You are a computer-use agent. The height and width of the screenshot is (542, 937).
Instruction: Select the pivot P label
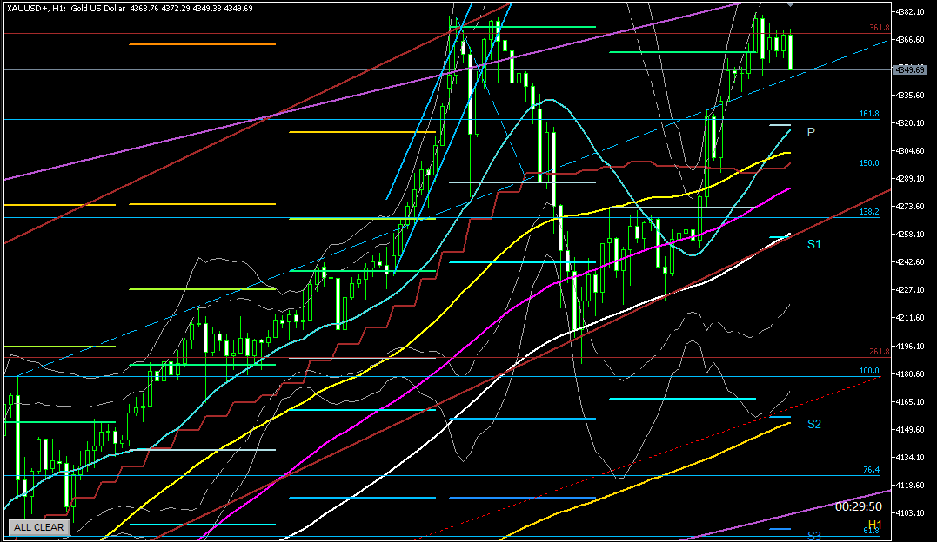(x=810, y=132)
